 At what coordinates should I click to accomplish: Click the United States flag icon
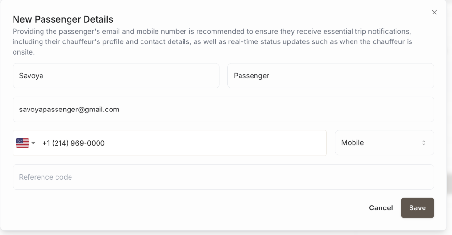pos(22,143)
